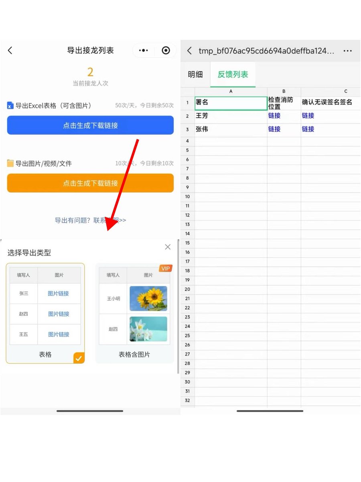
Task: Go back from 导出接龙列表 page
Action: (x=10, y=50)
